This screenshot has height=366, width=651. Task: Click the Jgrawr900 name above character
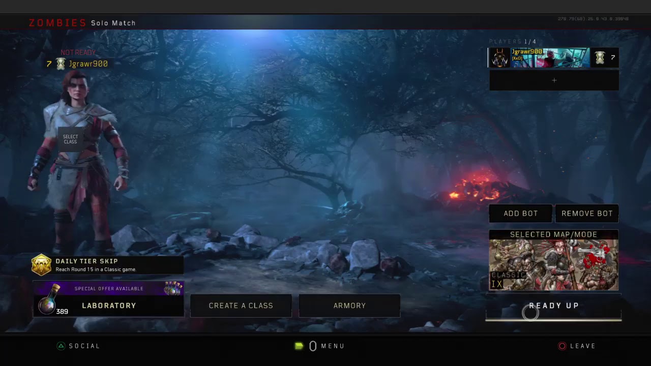88,64
